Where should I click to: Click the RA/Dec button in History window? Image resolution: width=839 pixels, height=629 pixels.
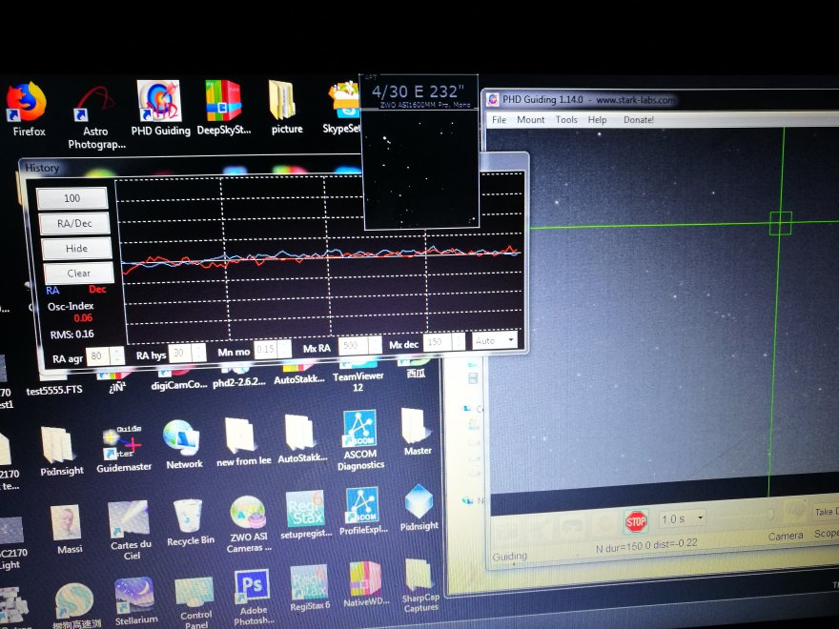pyautogui.click(x=74, y=223)
